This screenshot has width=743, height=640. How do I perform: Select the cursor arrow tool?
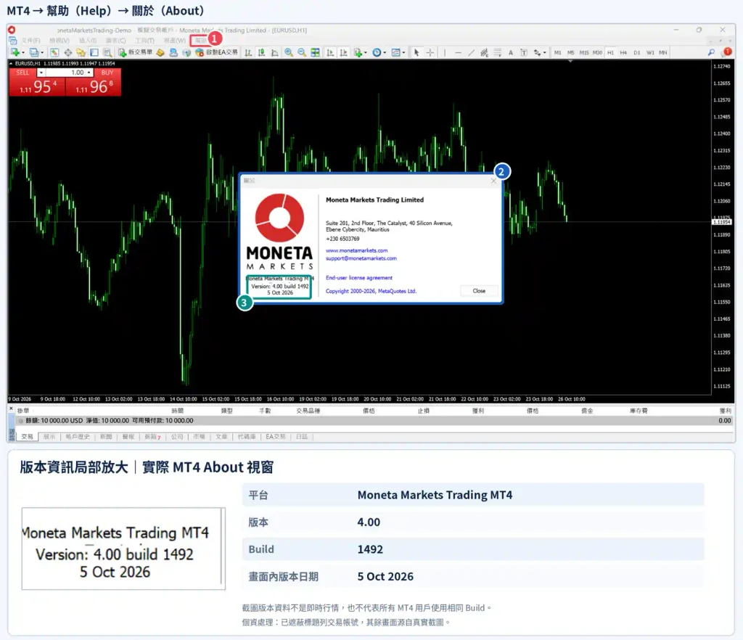coord(416,52)
